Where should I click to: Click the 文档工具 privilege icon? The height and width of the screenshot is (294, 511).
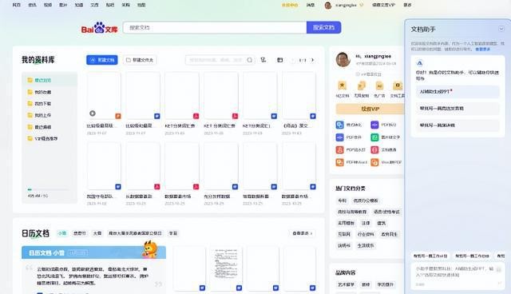(x=398, y=85)
